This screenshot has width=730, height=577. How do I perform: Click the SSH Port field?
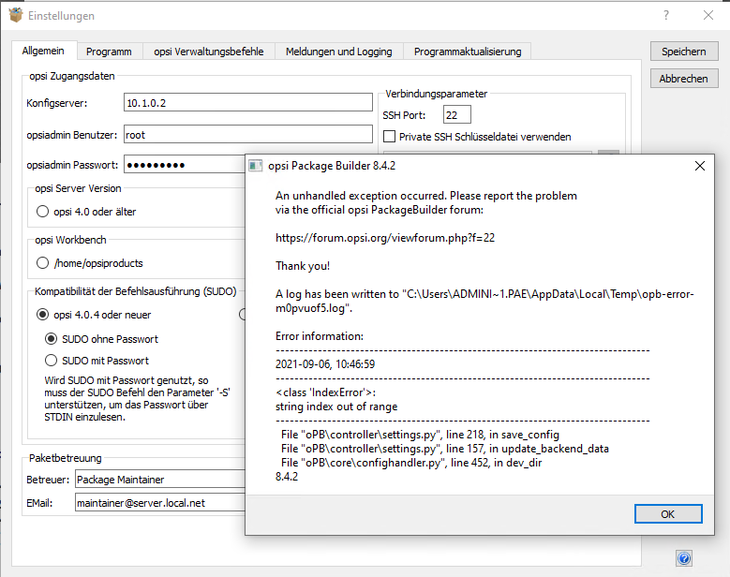[x=457, y=114]
